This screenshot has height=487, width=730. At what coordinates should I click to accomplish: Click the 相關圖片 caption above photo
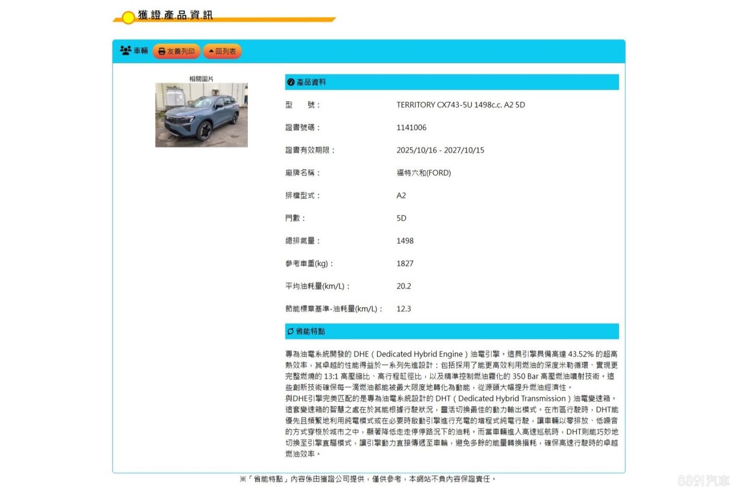(201, 79)
